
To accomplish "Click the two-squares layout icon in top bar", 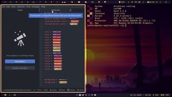I will [x=64, y=2].
